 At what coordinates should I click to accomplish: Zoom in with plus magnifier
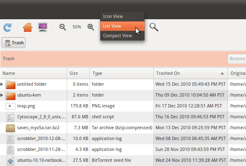[91, 27]
